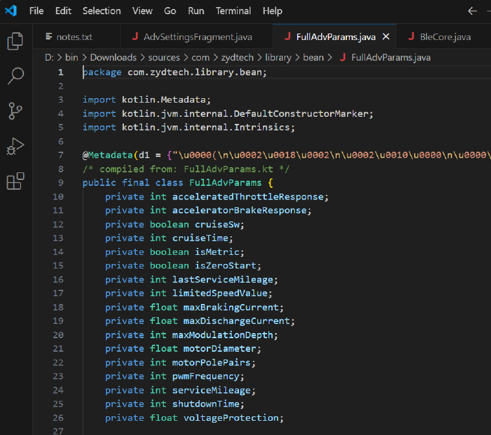
Task: Click the zydtech breadcrumb segment
Action: coord(237,57)
